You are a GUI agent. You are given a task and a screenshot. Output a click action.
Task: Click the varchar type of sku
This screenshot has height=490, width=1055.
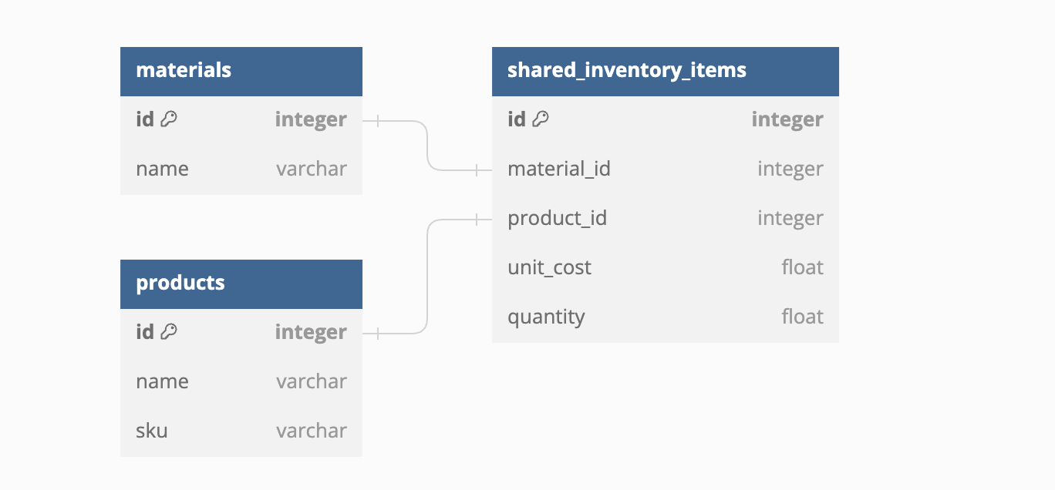click(312, 431)
